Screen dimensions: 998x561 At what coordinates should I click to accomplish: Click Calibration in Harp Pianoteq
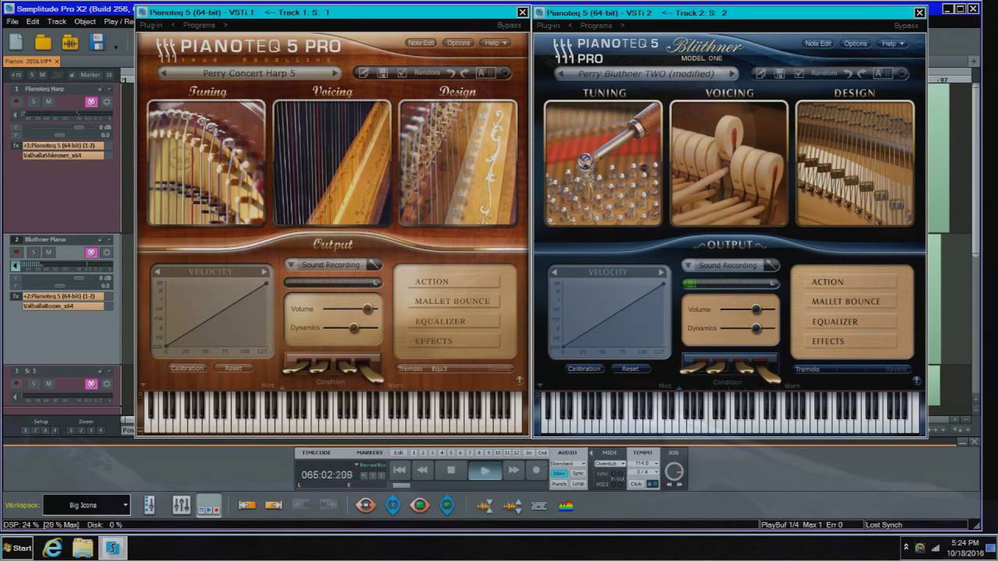187,368
